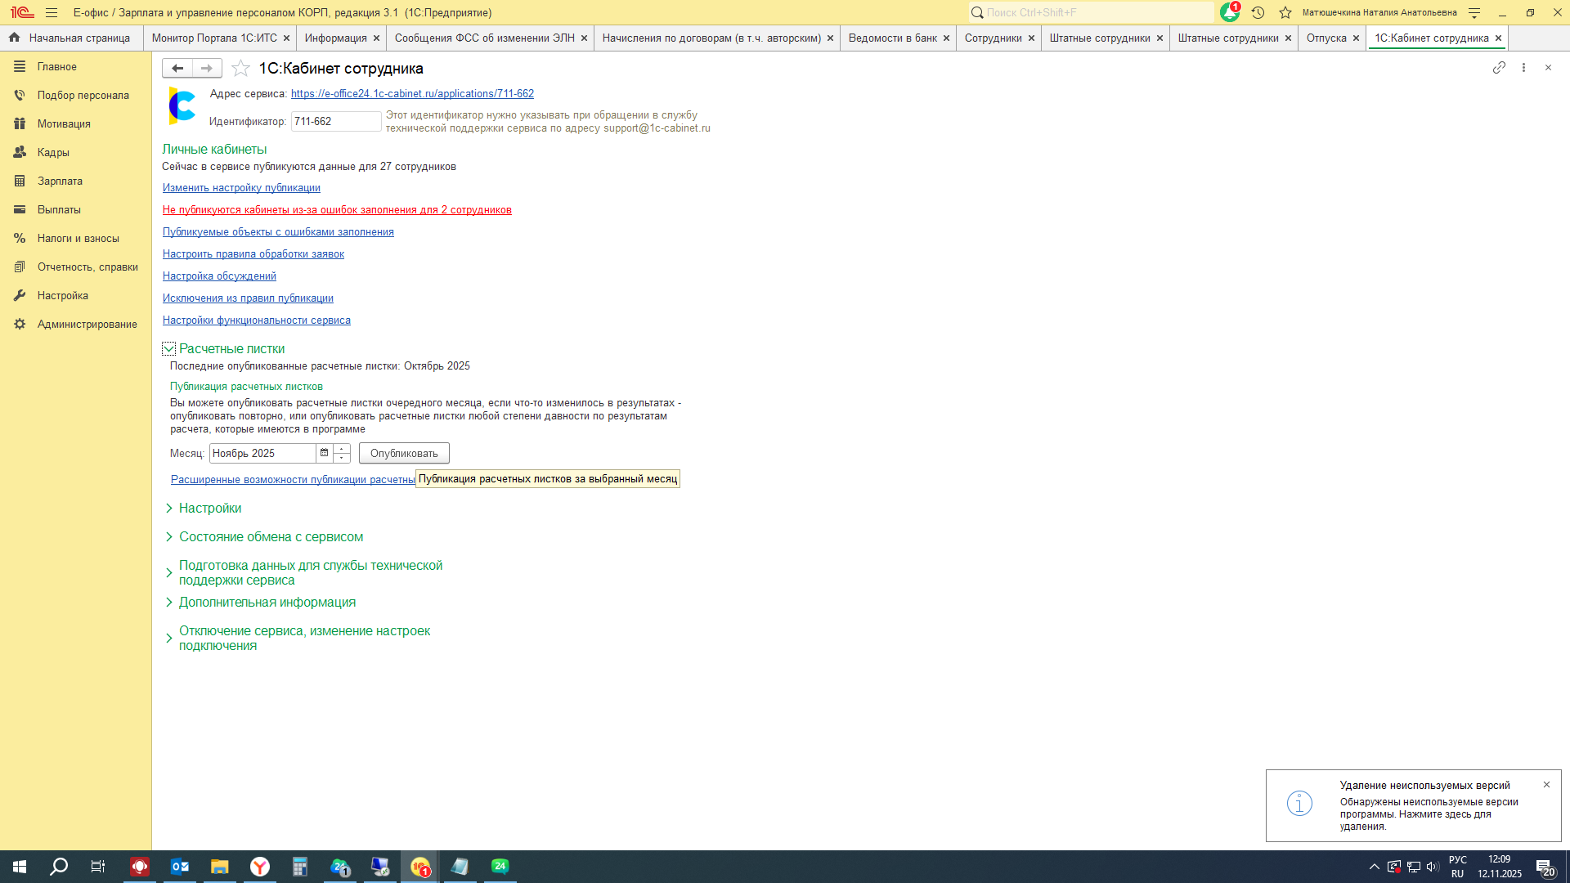Open Настройка обсуждений link
Viewport: 1570px width, 883px height.
219,276
